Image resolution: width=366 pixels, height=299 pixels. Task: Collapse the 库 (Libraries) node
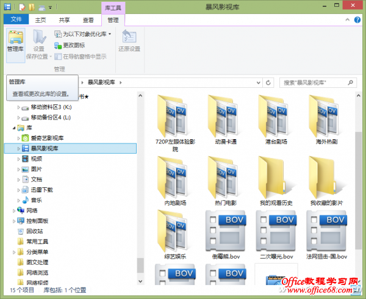14,128
